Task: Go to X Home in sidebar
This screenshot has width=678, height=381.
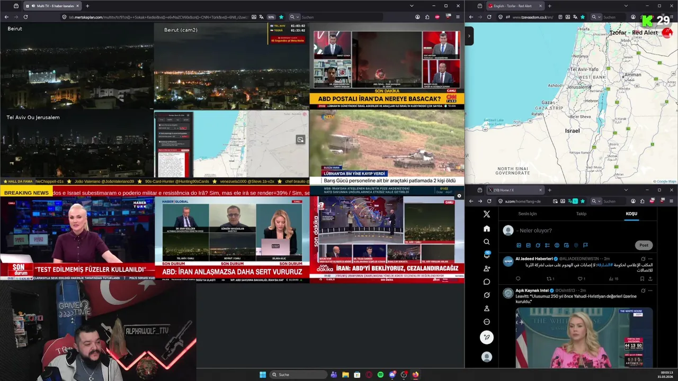Action: click(x=487, y=229)
